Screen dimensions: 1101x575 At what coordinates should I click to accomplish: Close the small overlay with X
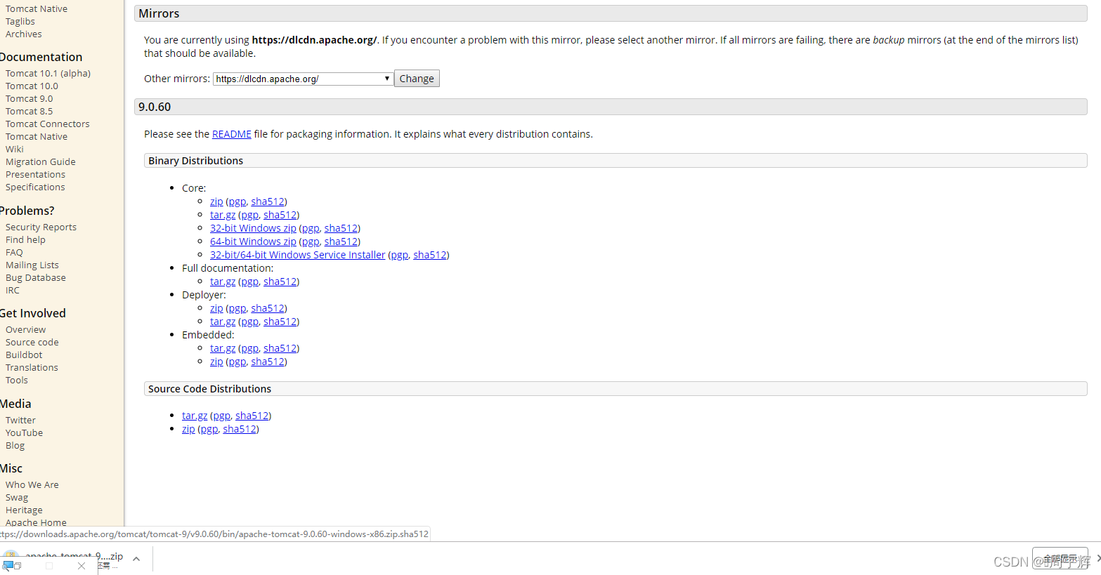[x=82, y=565]
